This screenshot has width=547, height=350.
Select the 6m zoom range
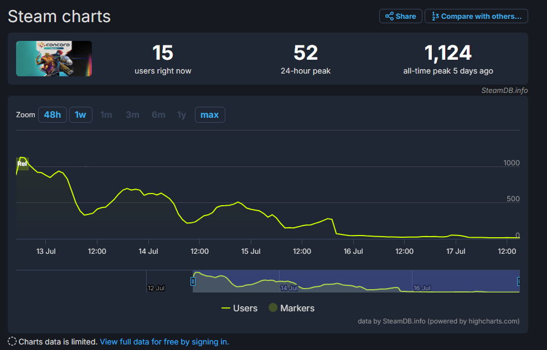click(x=158, y=114)
